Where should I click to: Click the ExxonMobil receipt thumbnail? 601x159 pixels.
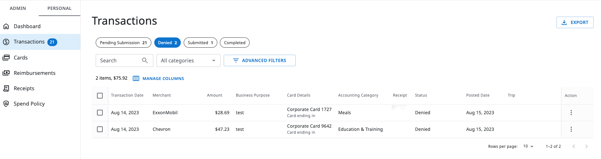click(399, 108)
